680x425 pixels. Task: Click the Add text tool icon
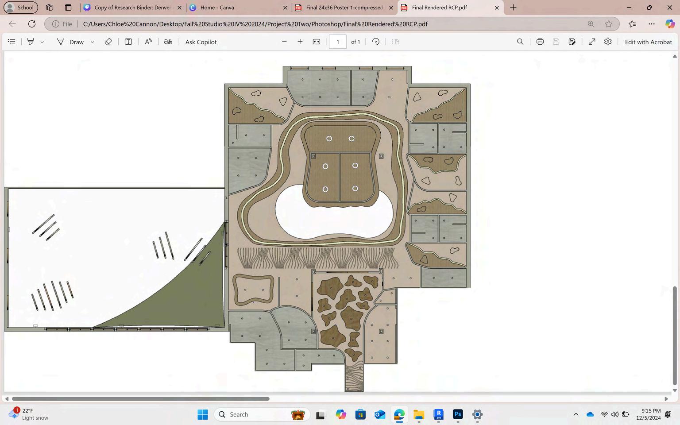tap(128, 42)
